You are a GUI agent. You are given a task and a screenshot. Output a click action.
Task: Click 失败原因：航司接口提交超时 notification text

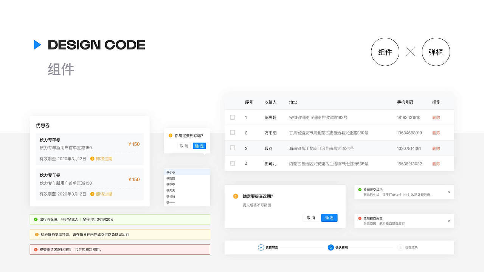(x=384, y=224)
